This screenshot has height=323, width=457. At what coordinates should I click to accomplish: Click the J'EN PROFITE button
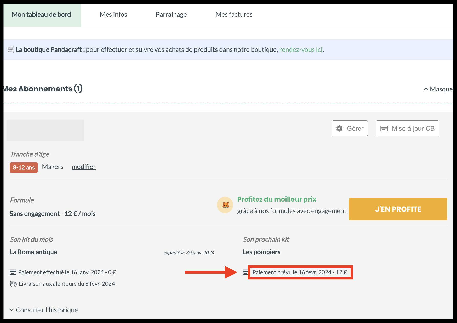pyautogui.click(x=398, y=209)
